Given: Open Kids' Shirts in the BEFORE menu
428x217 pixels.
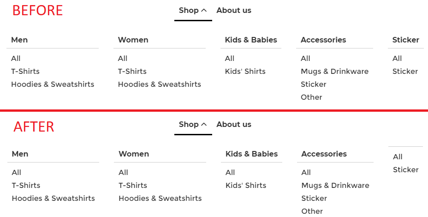Looking at the screenshot, I should tap(245, 72).
